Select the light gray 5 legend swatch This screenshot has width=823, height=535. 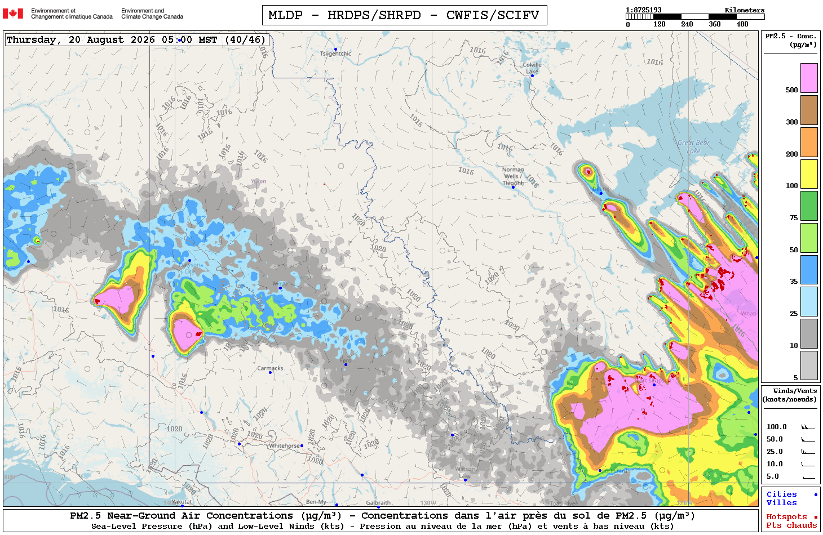coord(809,365)
